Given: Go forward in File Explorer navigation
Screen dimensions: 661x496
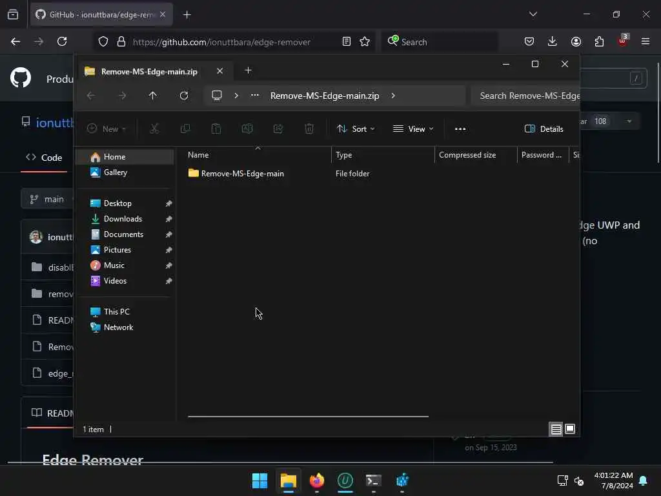Looking at the screenshot, I should point(122,96).
